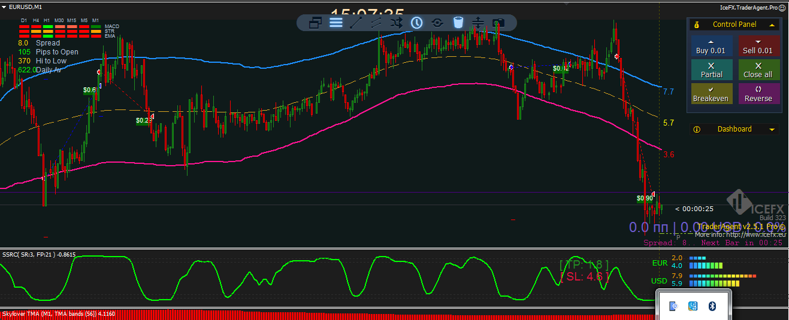Click the D1 timeframe header in trend matrix
Image resolution: width=789 pixels, height=320 pixels.
point(24,20)
